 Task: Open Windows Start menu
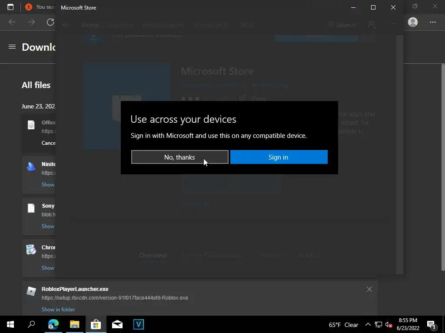click(10, 324)
